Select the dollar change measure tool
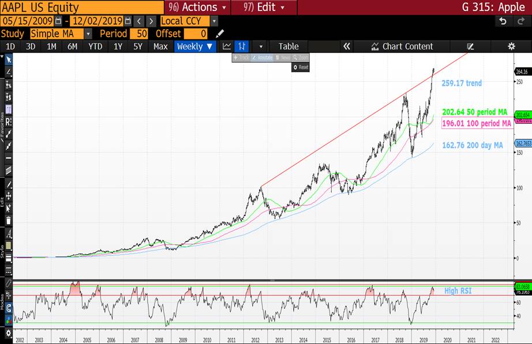This screenshot has width=532, height=344. 9,97
